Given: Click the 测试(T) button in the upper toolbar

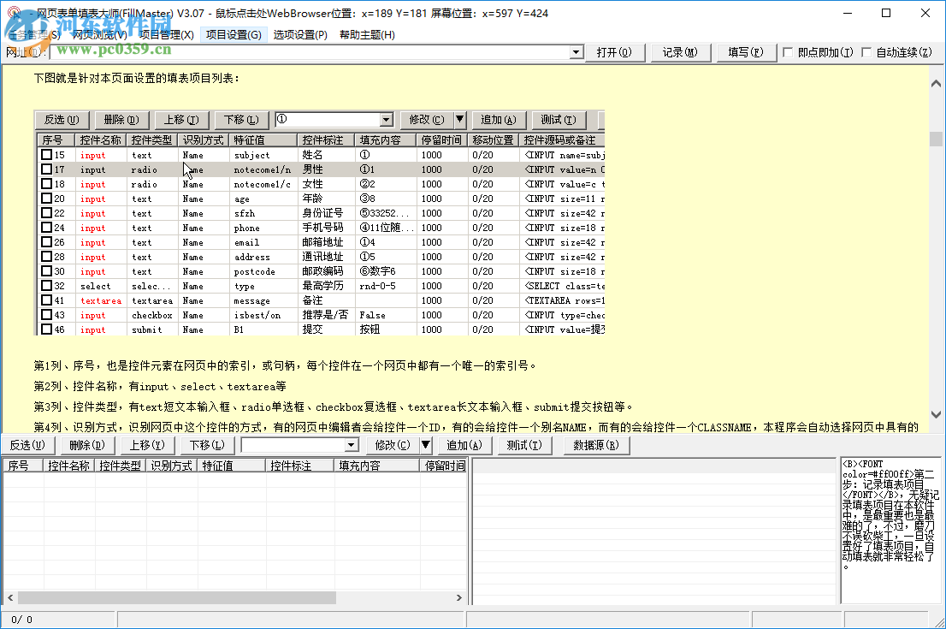Looking at the screenshot, I should [x=559, y=120].
